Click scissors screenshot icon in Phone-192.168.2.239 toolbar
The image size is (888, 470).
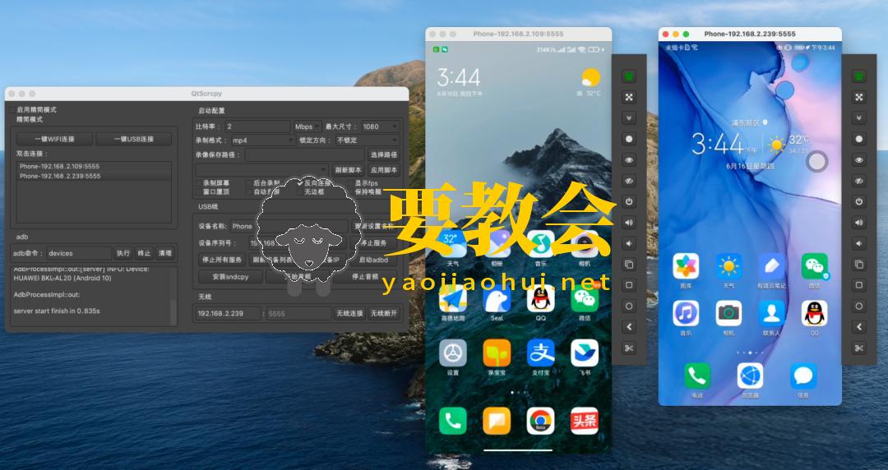(x=859, y=348)
